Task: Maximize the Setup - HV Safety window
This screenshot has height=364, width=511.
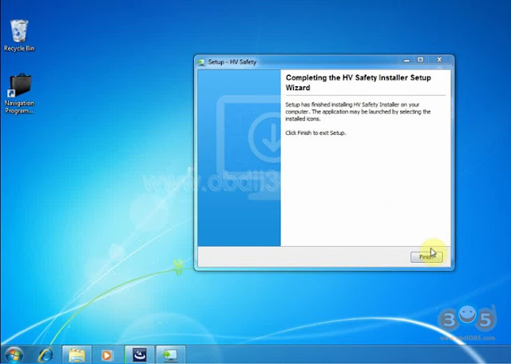Action: [x=421, y=60]
